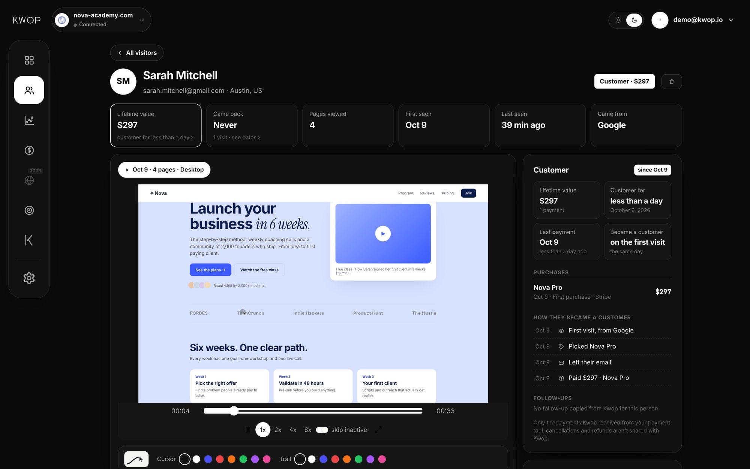Image resolution: width=750 pixels, height=469 pixels.
Task: Set playback speed to 4x
Action: point(293,430)
